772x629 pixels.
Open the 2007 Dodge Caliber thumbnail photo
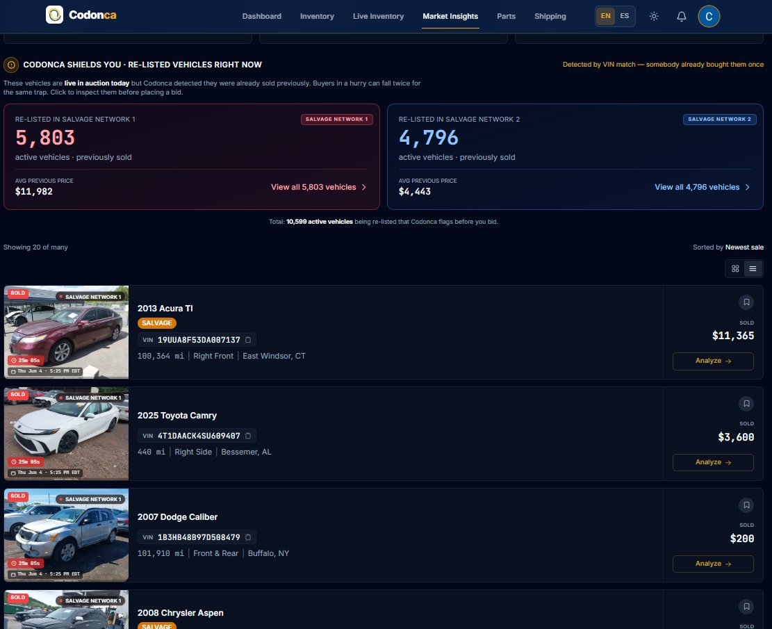67,535
